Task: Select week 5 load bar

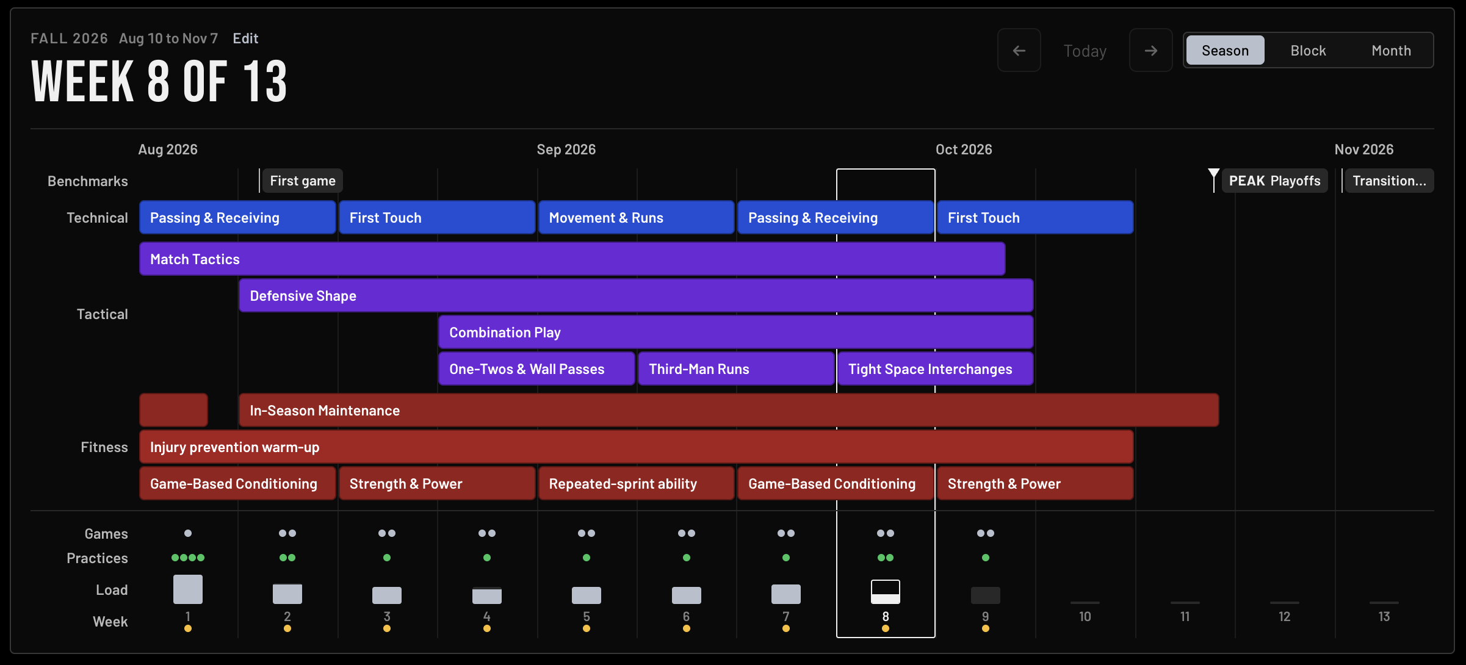Action: (x=587, y=595)
